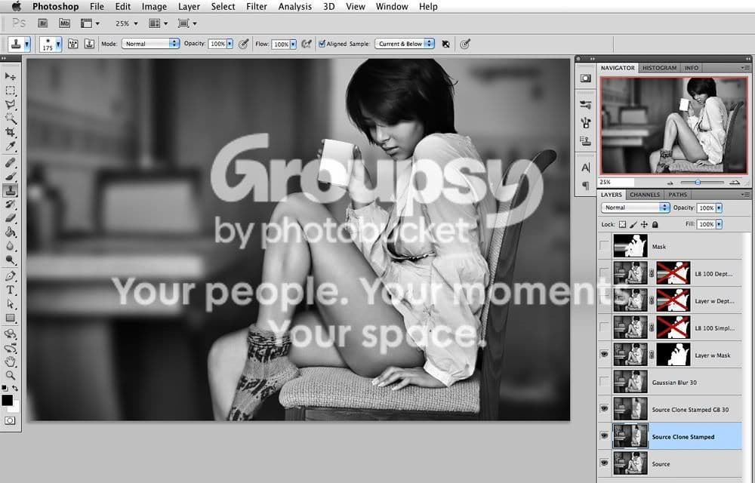Toggle lock all padlock icon
The width and height of the screenshot is (755, 483).
pos(655,224)
